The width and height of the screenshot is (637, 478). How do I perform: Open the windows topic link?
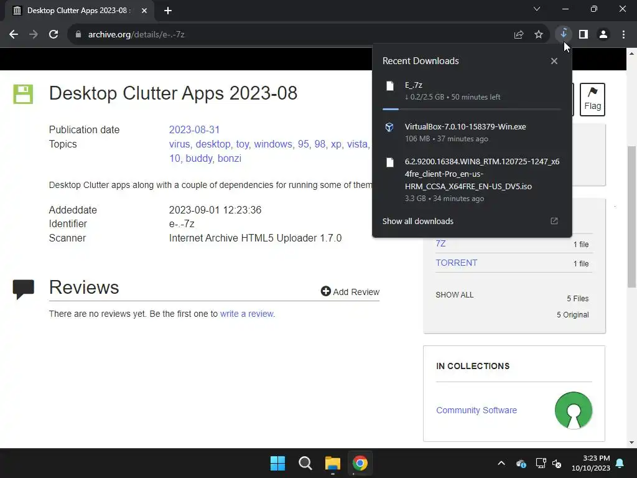273,144
